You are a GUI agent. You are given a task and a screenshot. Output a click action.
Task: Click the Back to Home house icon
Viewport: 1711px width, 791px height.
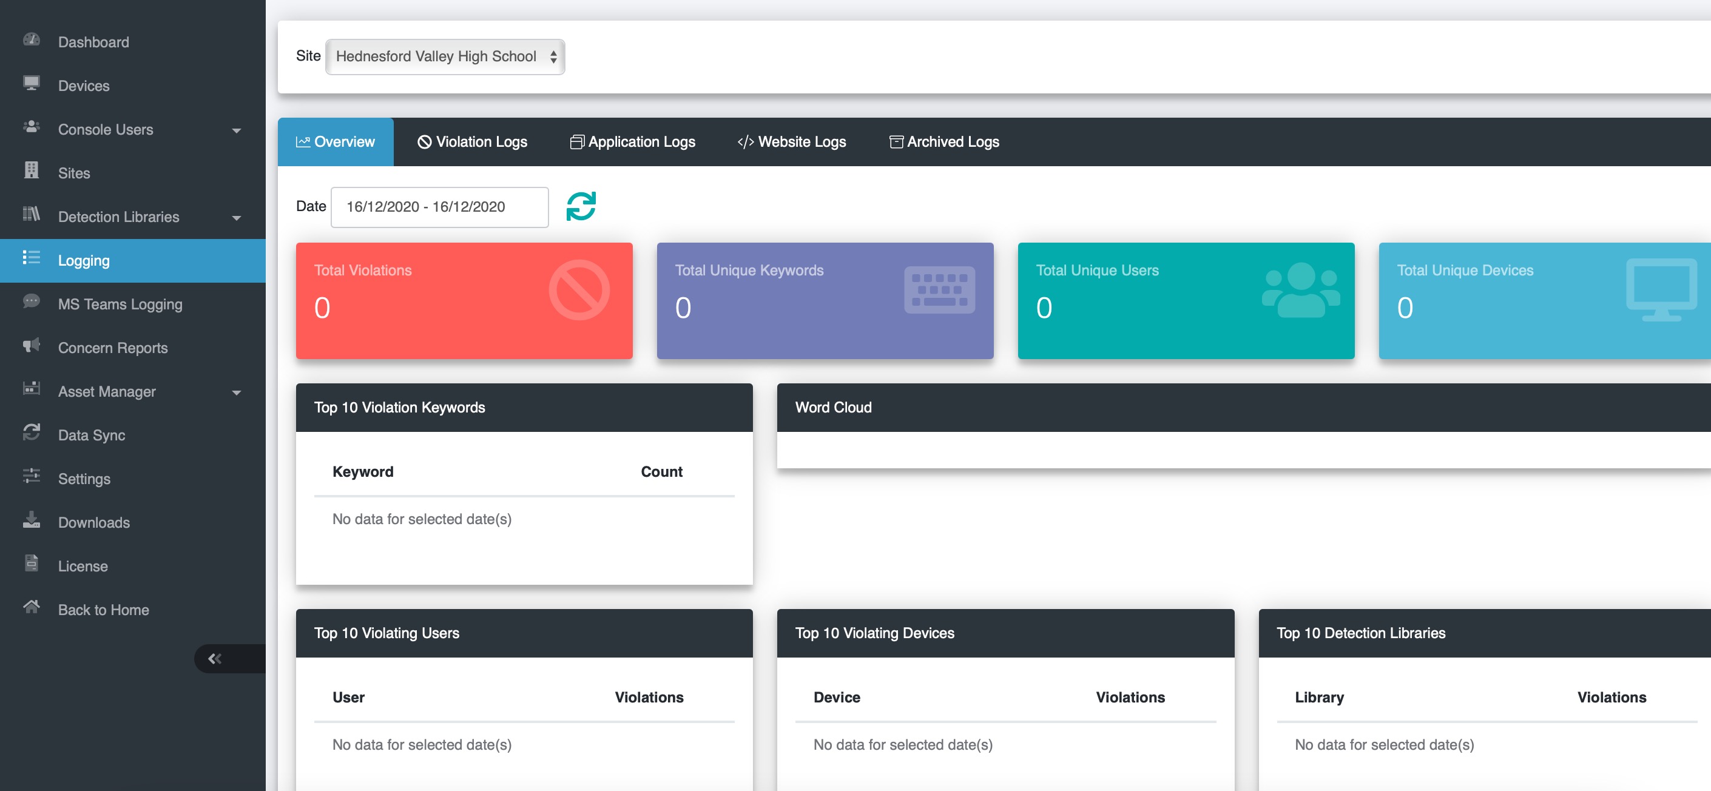[31, 607]
